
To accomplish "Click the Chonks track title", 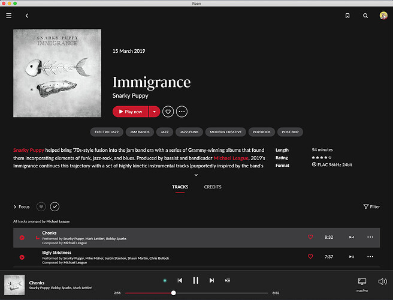I will [49, 233].
